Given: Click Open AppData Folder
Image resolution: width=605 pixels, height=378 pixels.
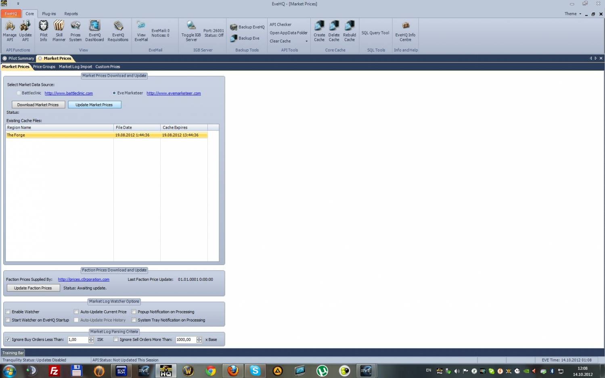Looking at the screenshot, I should (289, 33).
